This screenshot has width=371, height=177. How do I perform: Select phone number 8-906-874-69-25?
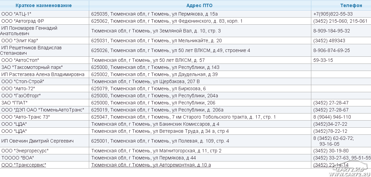pos(332,50)
